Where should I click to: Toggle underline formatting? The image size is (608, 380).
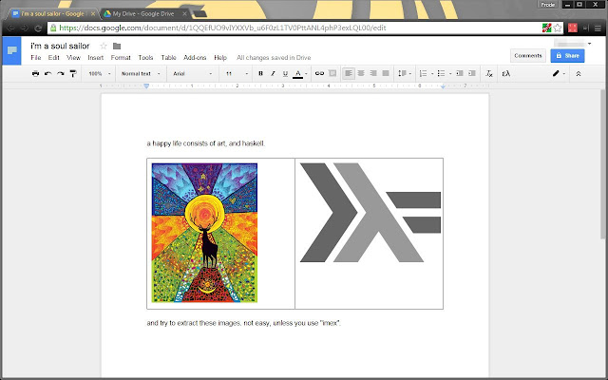285,73
